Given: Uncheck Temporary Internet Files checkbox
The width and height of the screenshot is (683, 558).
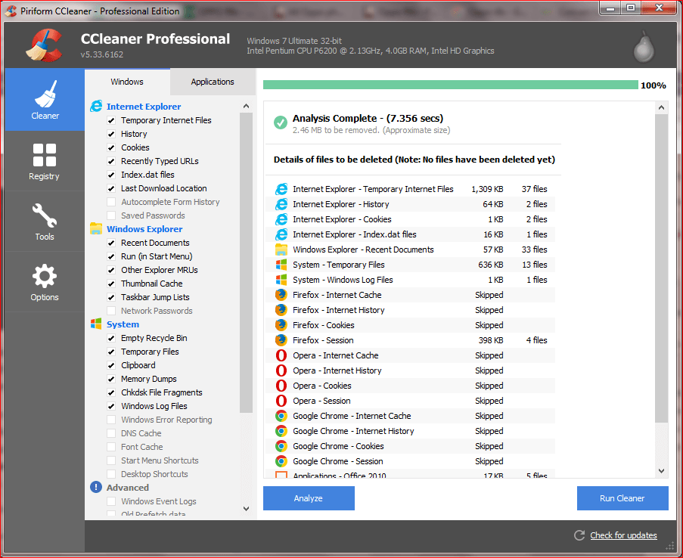Looking at the screenshot, I should (112, 120).
